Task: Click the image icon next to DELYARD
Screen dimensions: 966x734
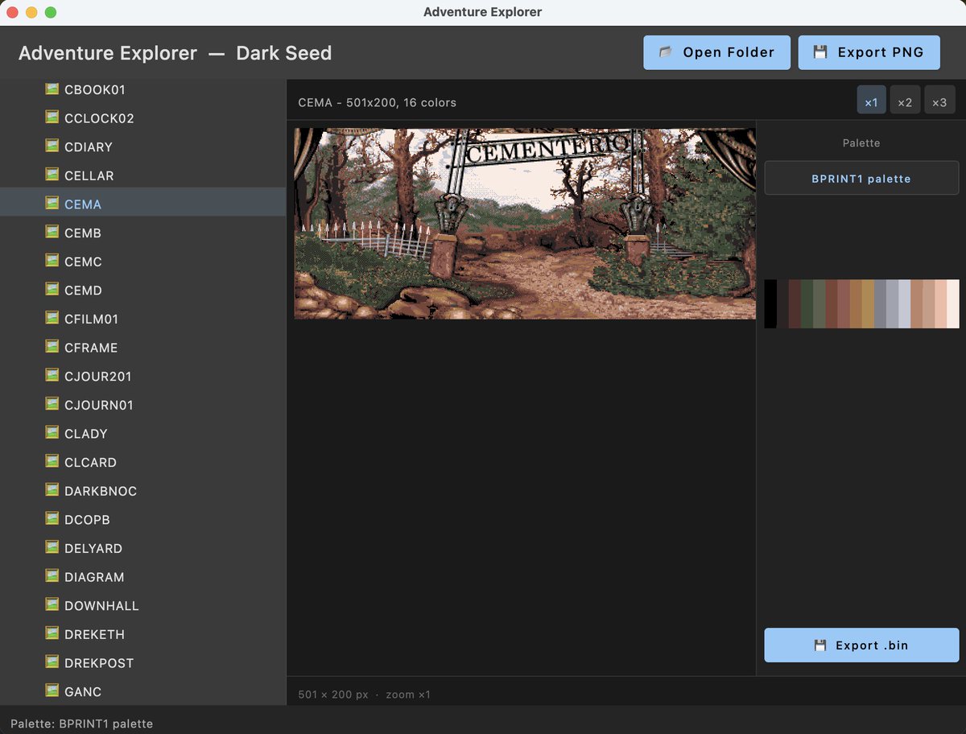Action: (52, 547)
